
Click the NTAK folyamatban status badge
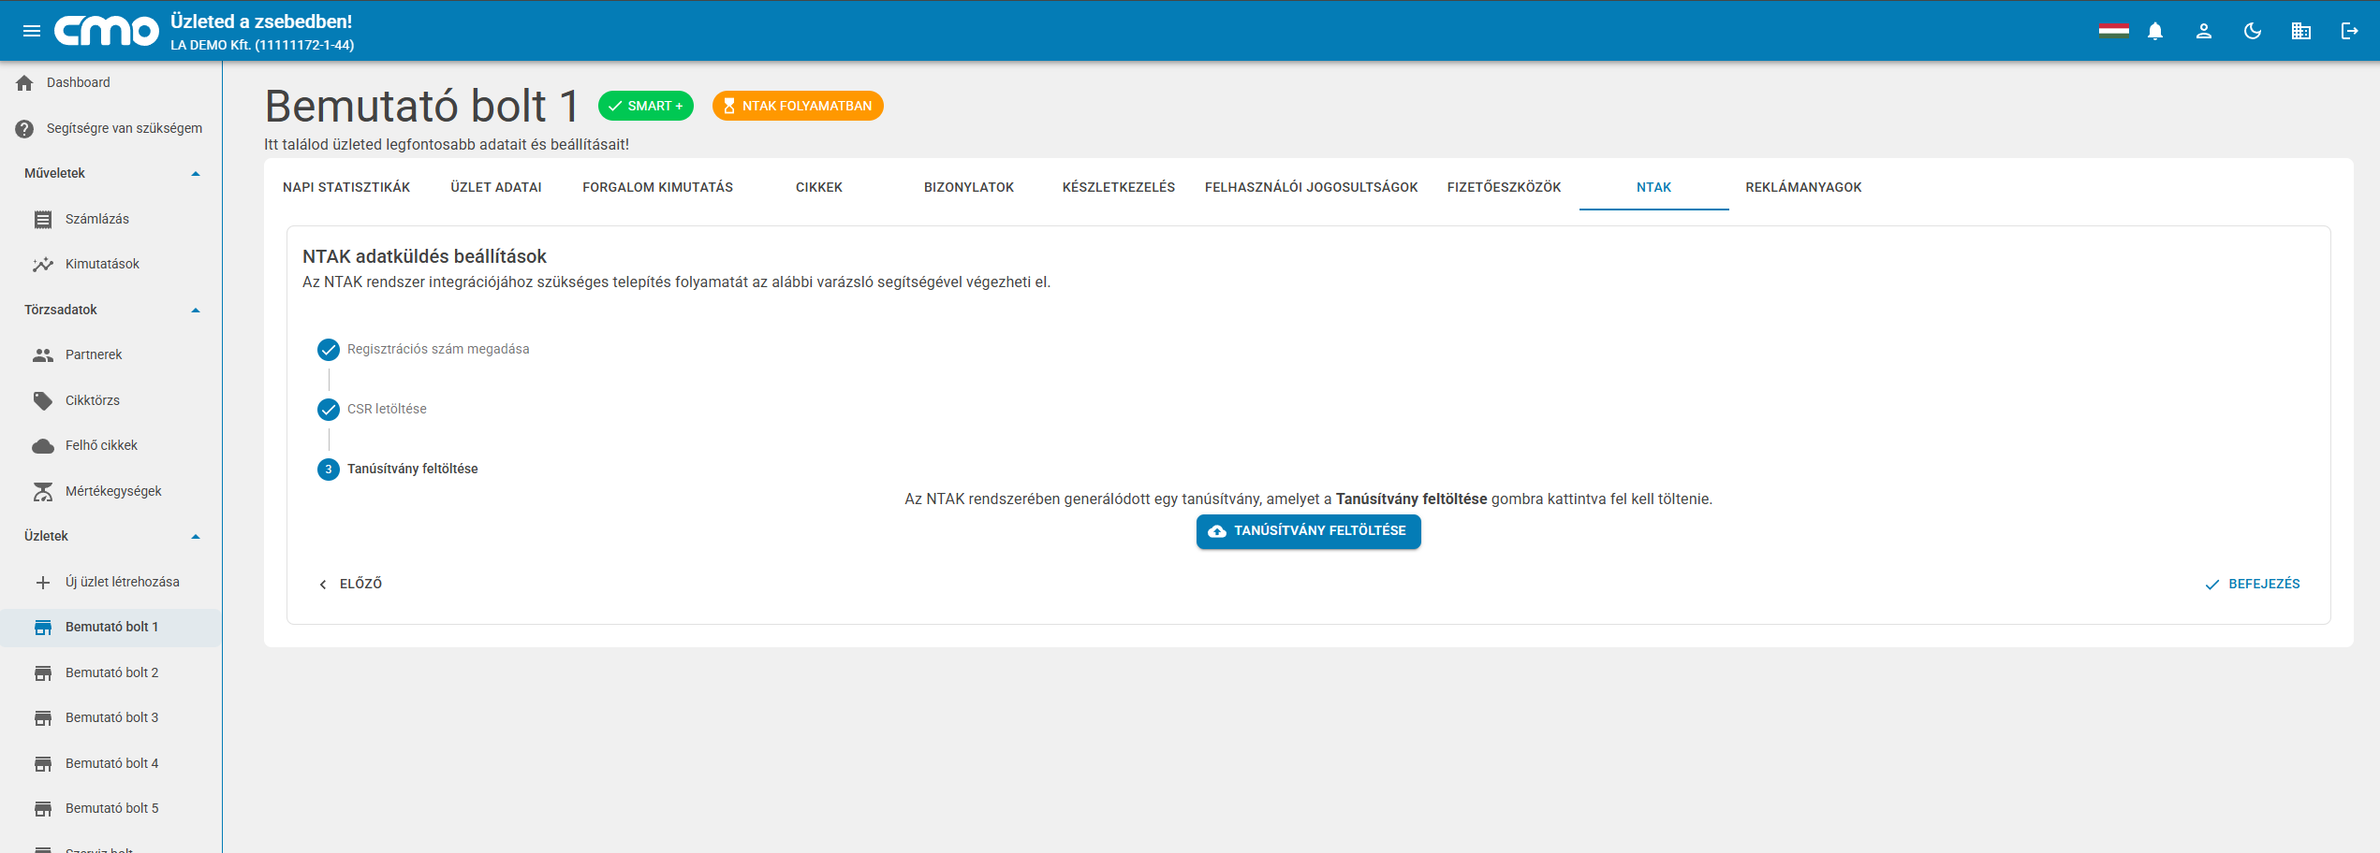pyautogui.click(x=798, y=107)
